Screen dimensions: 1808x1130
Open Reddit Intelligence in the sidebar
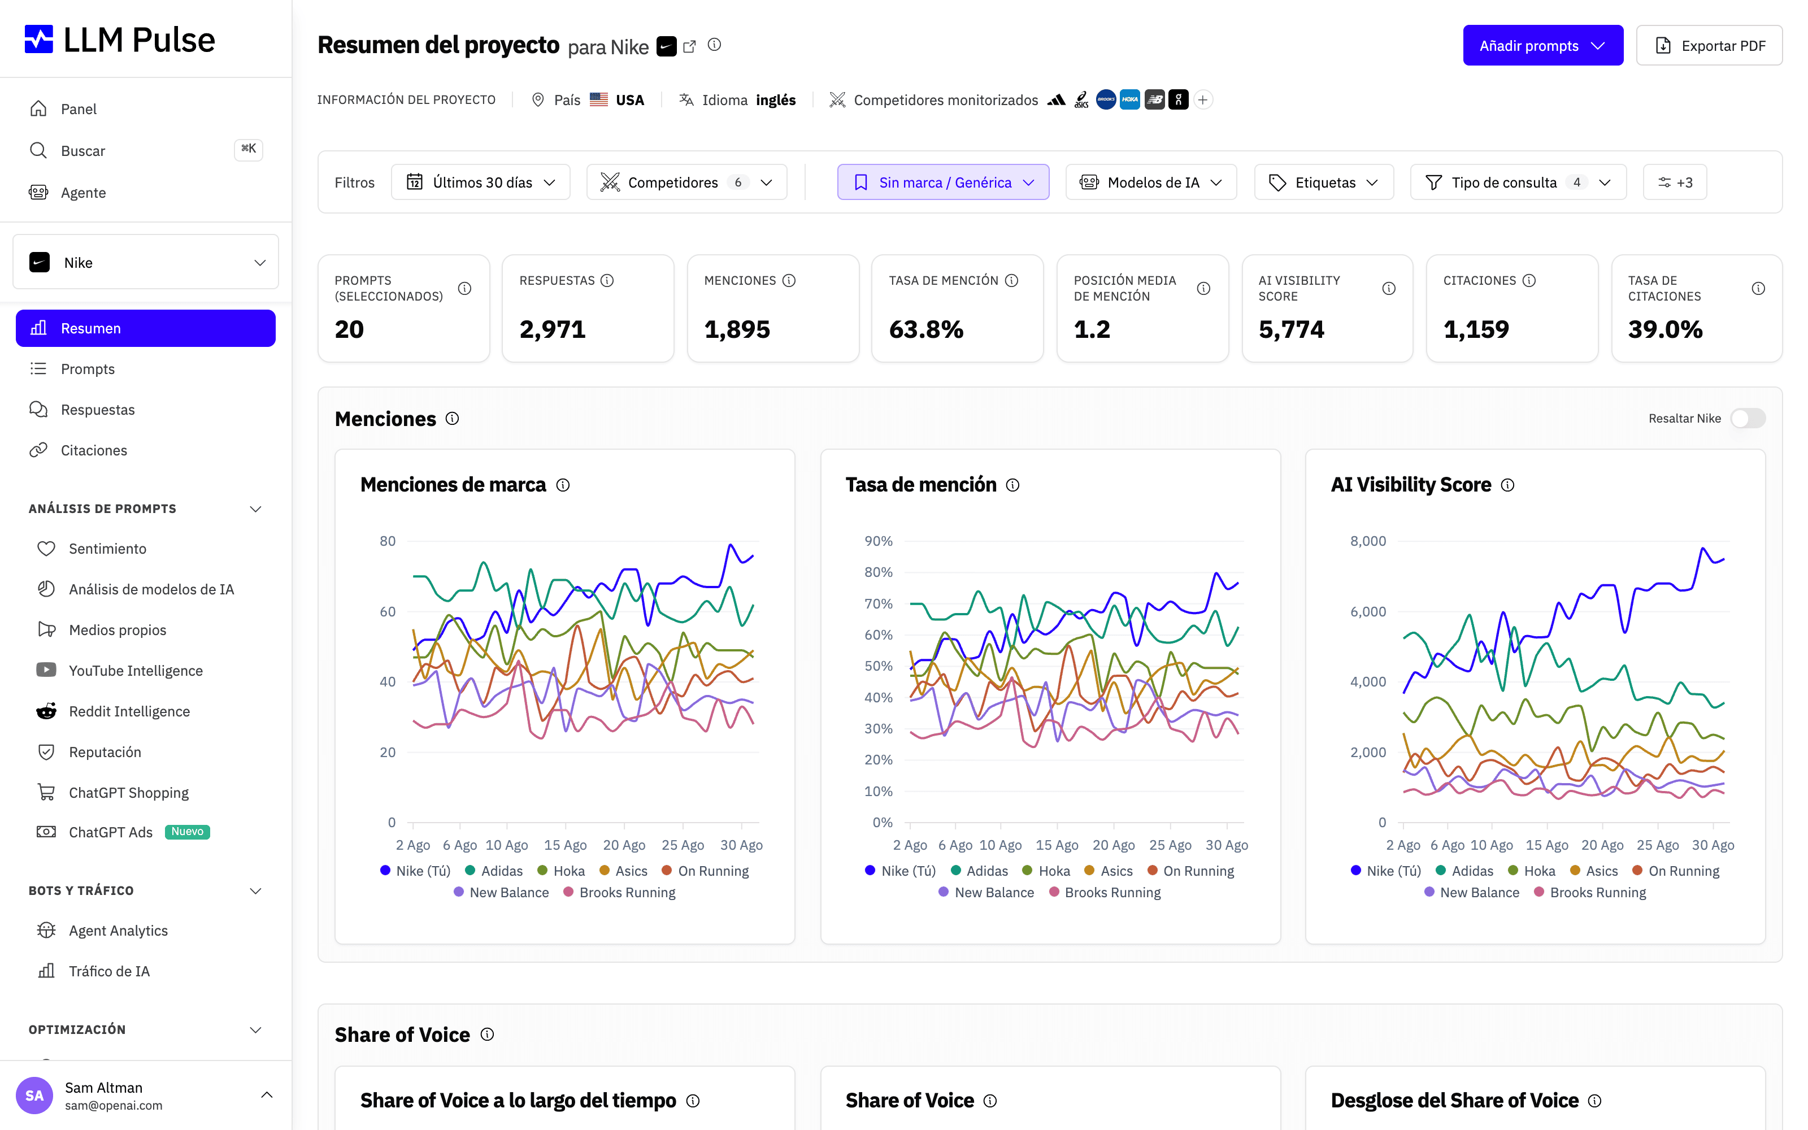pos(146,711)
